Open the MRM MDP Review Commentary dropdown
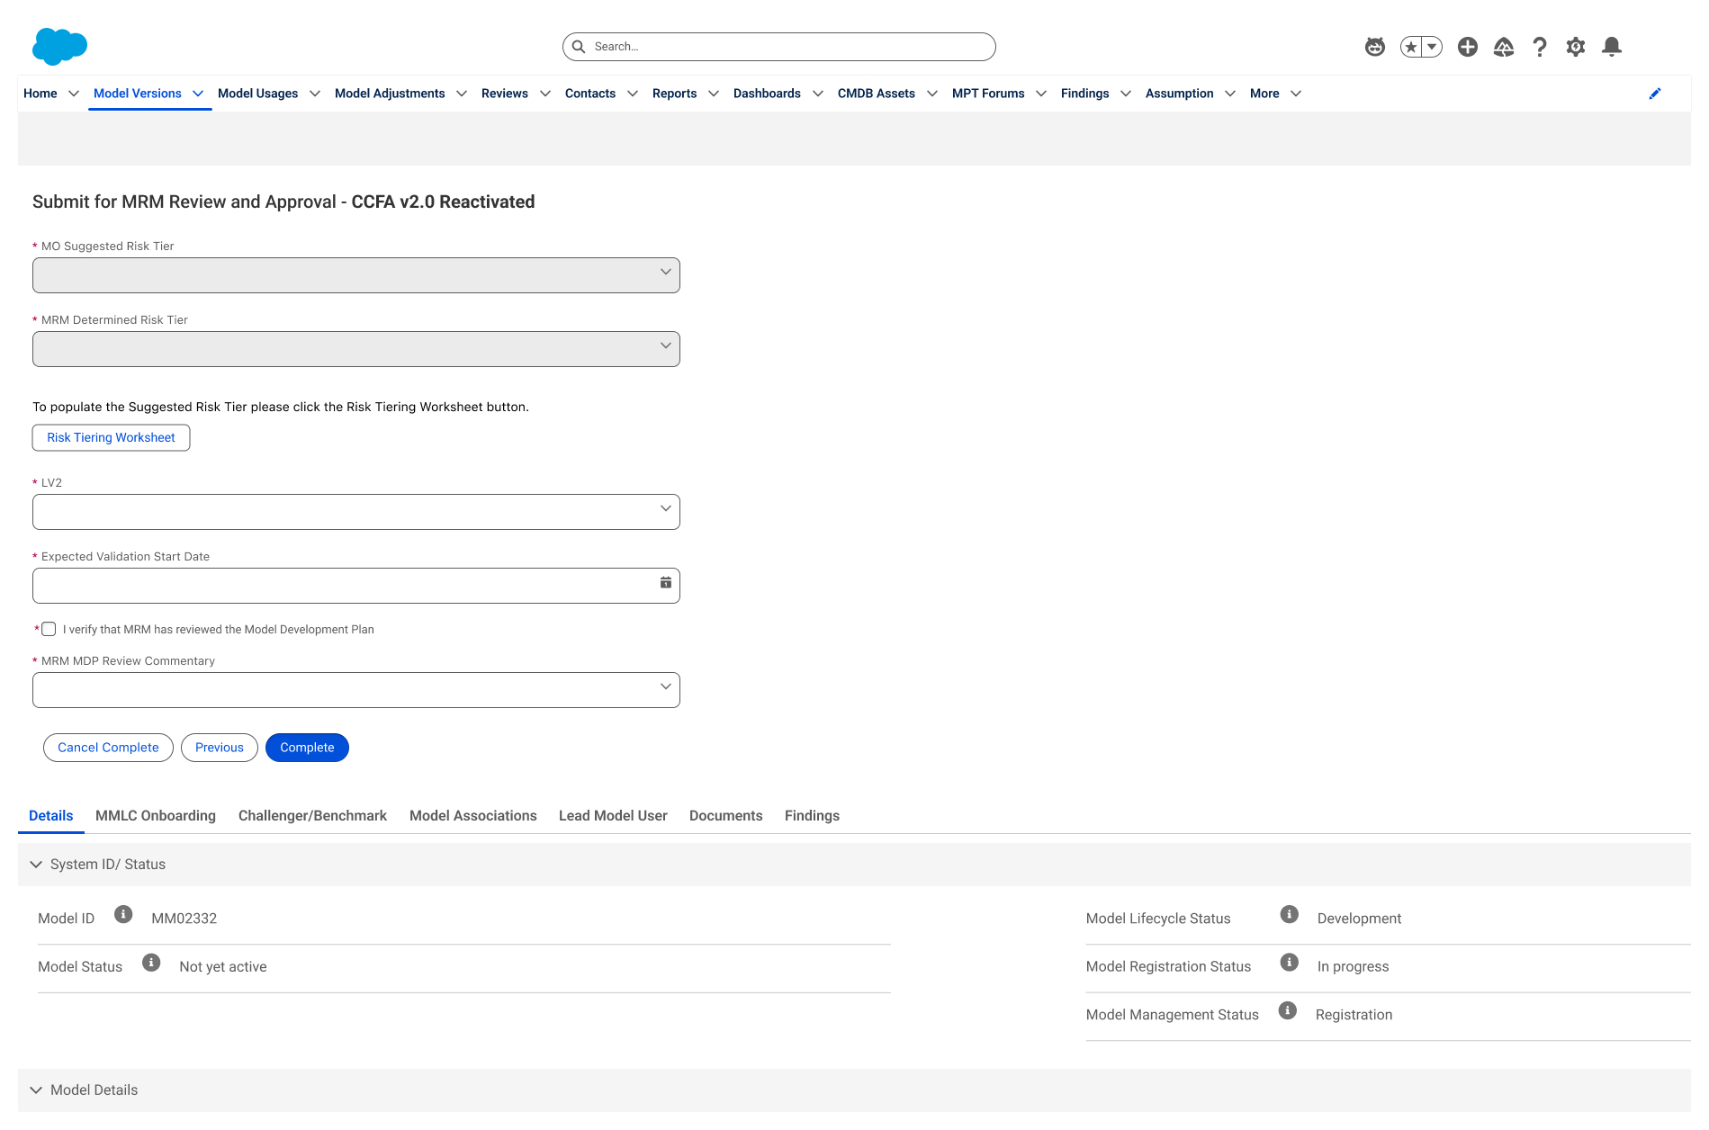The image size is (1709, 1130). (356, 690)
